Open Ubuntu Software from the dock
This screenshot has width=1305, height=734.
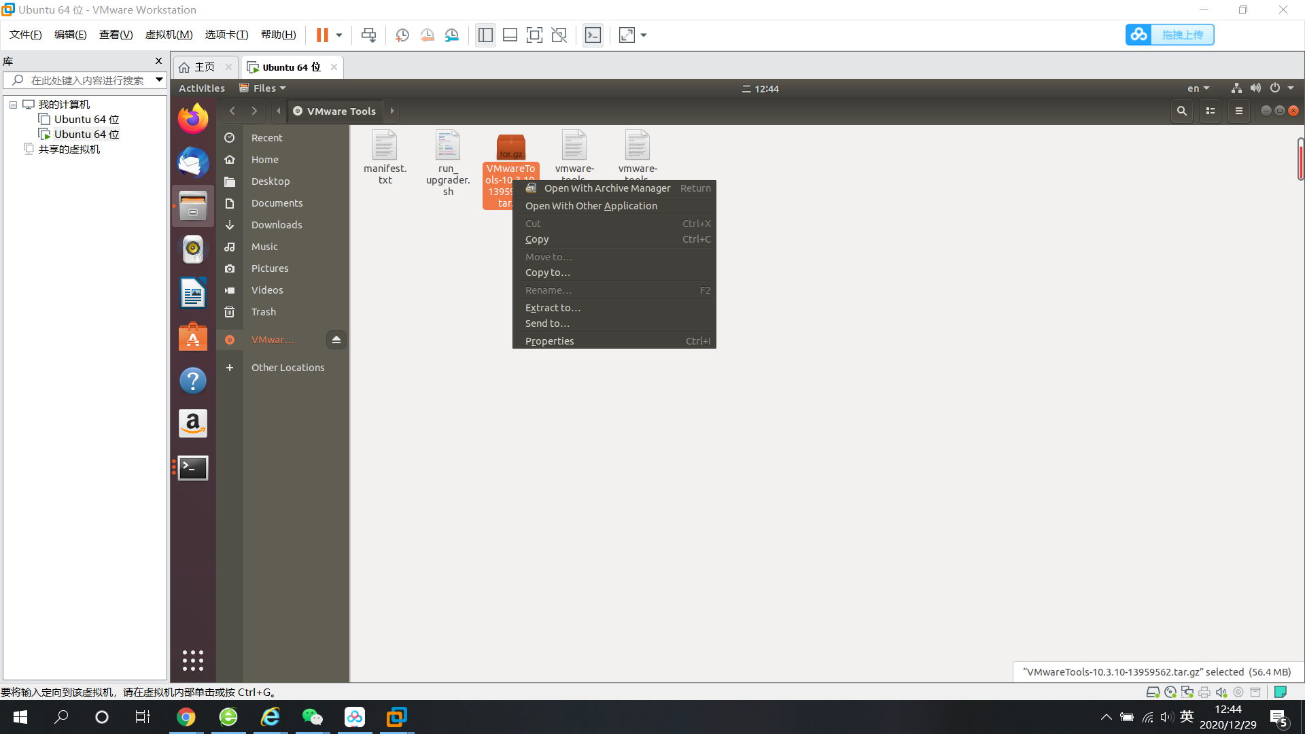193,337
